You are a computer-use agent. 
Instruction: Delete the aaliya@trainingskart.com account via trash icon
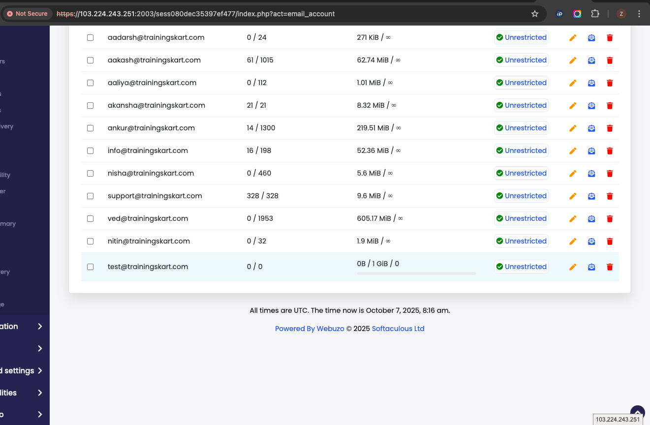tap(610, 83)
